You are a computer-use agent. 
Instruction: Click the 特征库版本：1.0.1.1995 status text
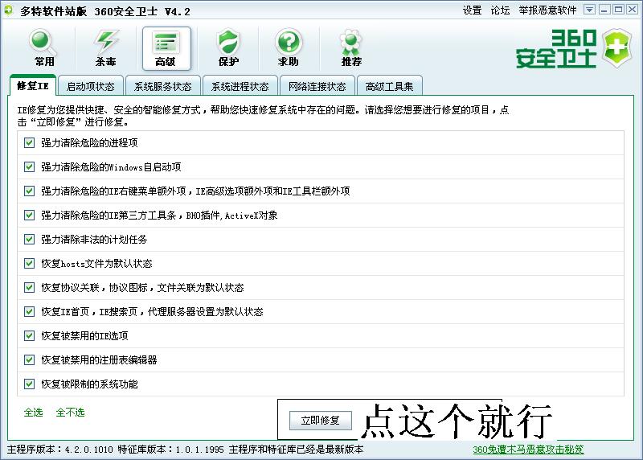171,450
